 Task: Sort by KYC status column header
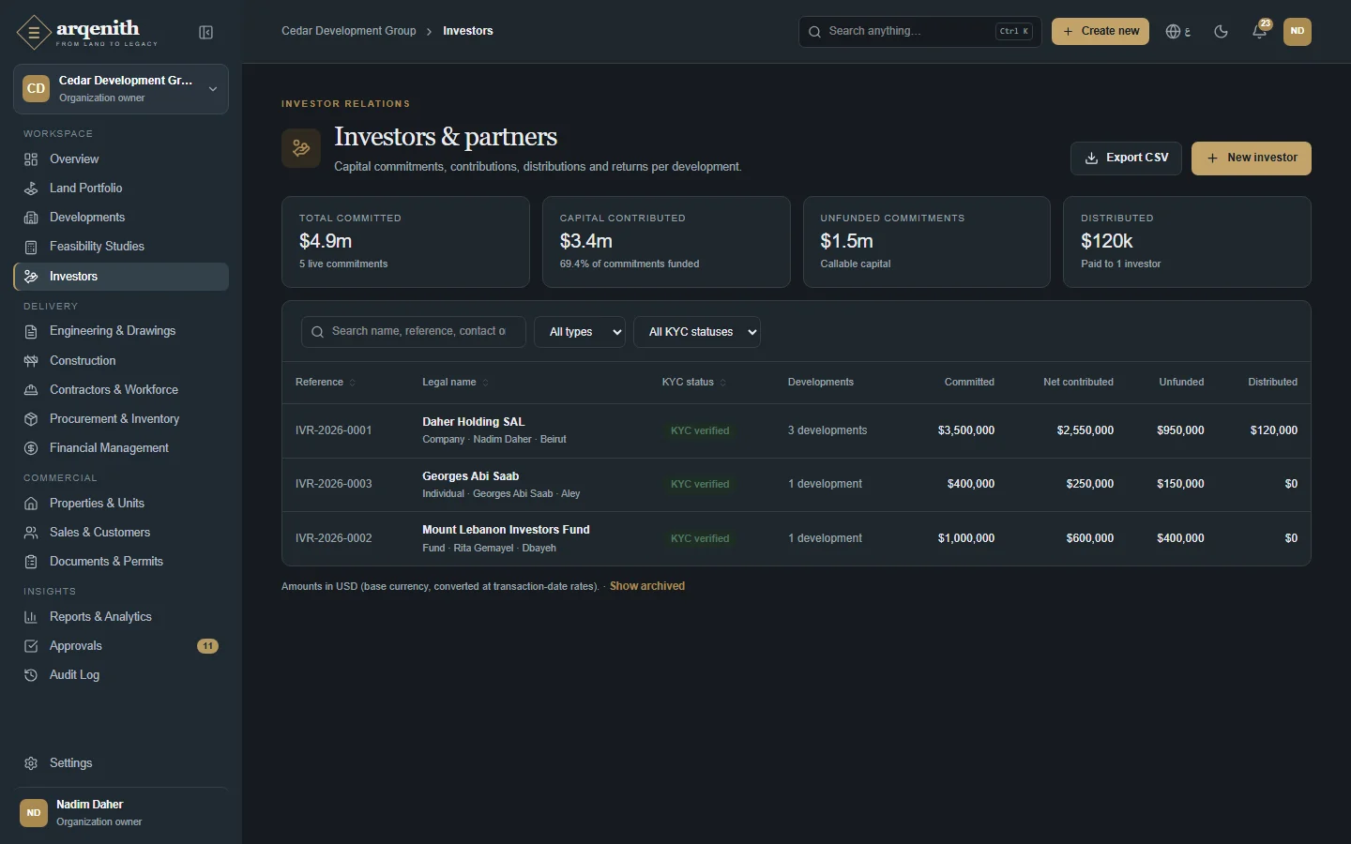click(694, 383)
